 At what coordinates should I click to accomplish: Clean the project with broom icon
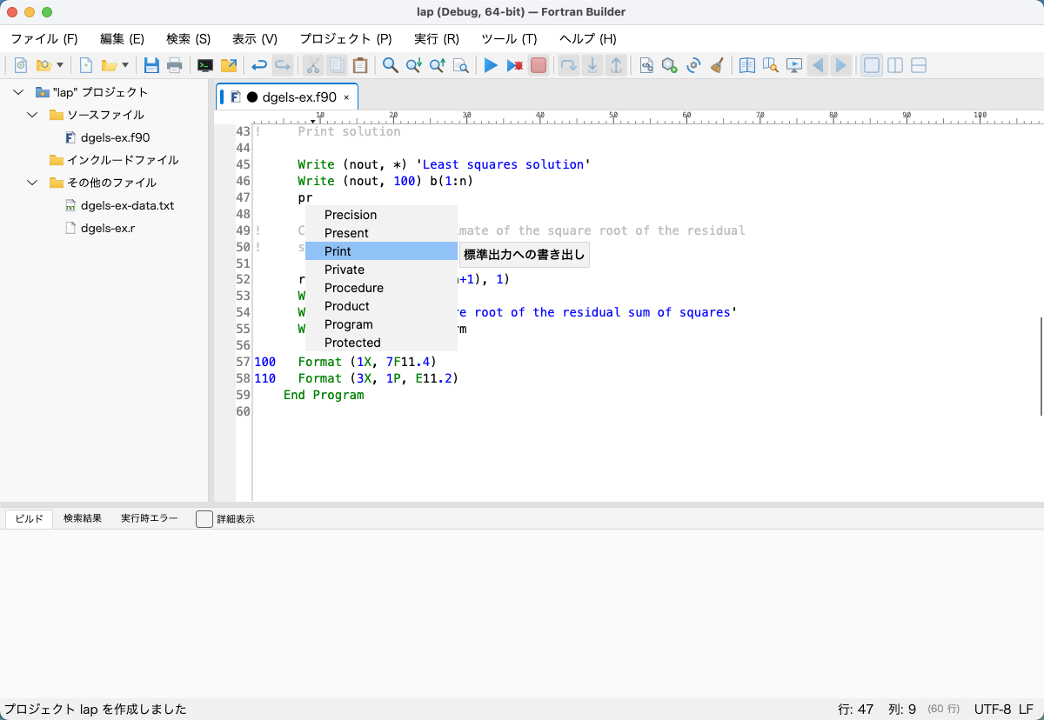717,65
